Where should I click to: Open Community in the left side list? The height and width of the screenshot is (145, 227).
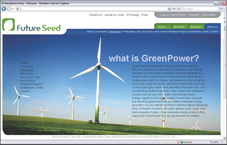point(27,66)
